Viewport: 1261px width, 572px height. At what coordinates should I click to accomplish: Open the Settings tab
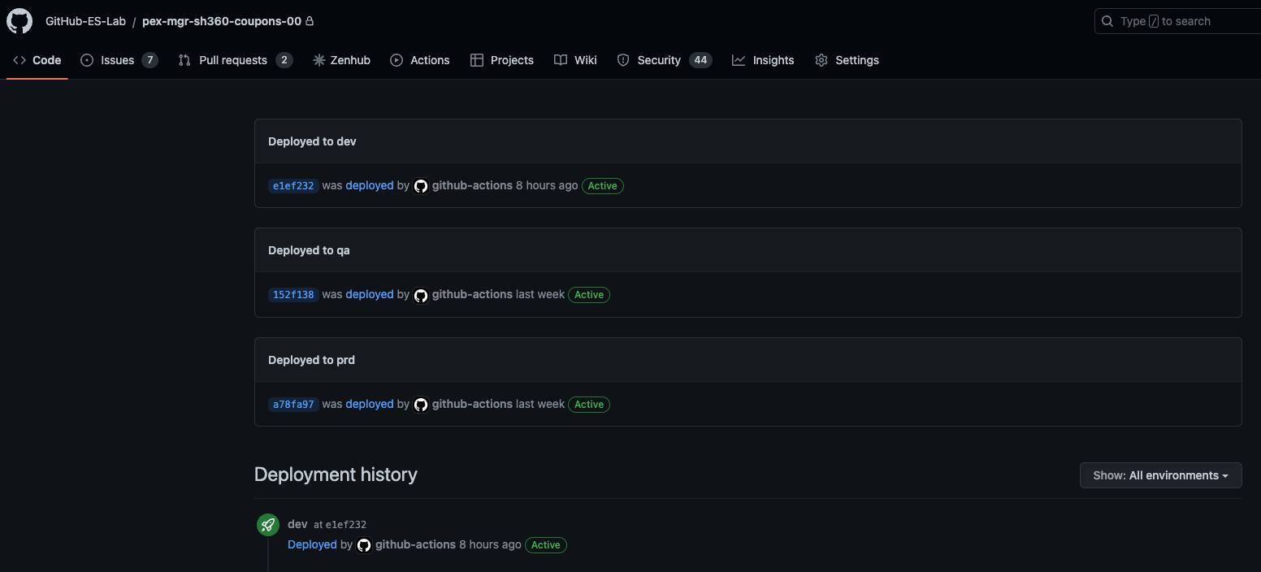[x=847, y=60]
